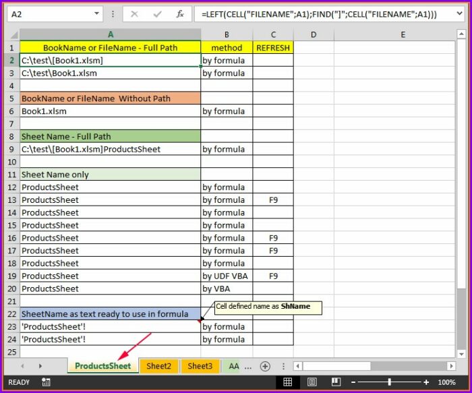Image resolution: width=472 pixels, height=393 pixels.
Task: Select column D header
Action: (x=314, y=34)
